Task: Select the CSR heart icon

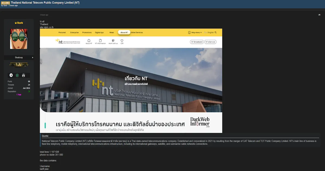Action: pyautogui.click(x=122, y=41)
